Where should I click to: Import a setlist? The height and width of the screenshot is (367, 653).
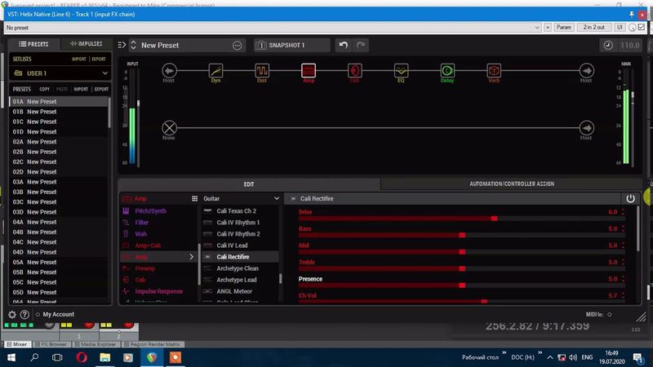tap(78, 59)
